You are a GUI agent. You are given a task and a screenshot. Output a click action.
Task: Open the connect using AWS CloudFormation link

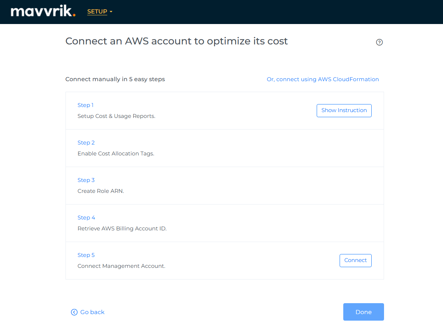click(x=323, y=79)
